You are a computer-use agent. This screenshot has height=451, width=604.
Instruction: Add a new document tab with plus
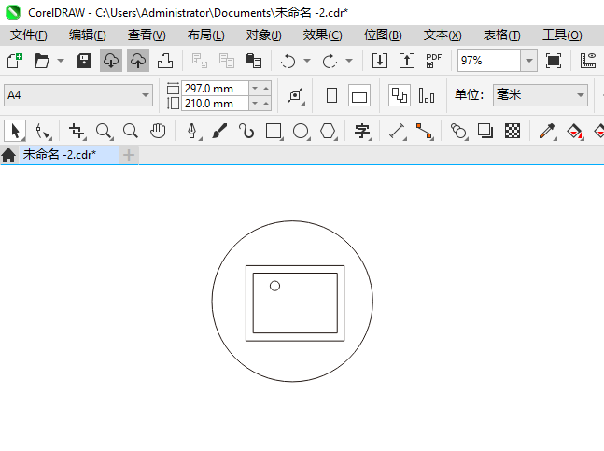pos(129,155)
